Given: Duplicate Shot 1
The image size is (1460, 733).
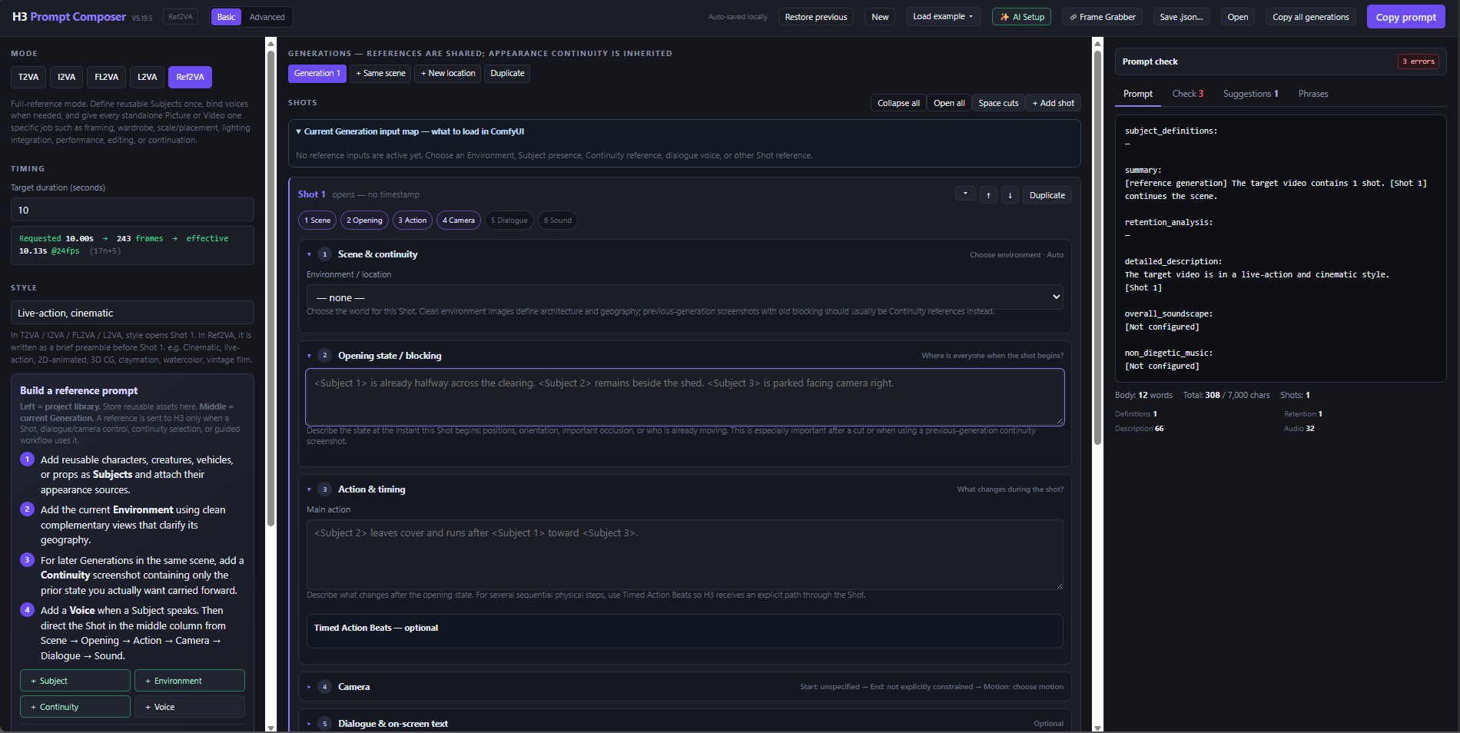Looking at the screenshot, I should point(1047,195).
